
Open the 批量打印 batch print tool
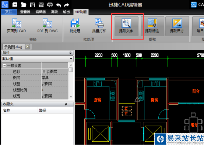click(x=99, y=26)
